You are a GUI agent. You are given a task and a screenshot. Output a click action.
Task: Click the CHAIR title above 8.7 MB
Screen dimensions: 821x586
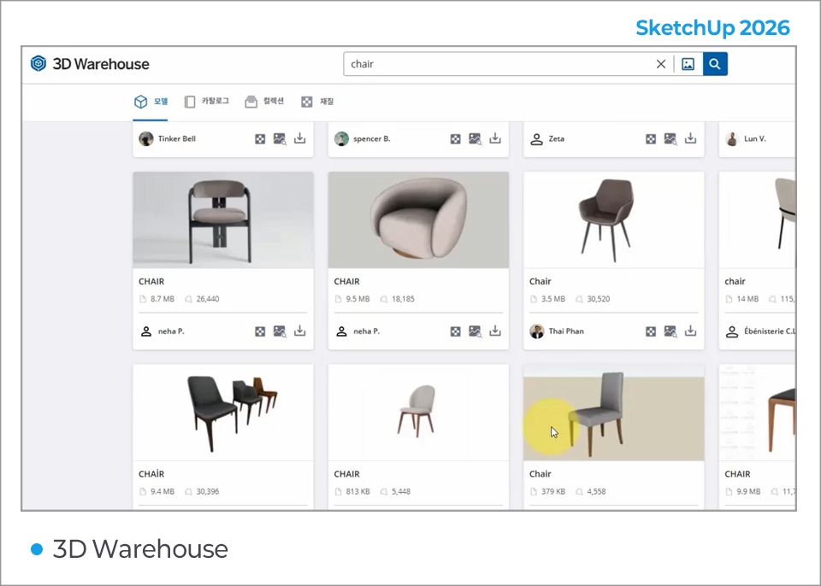coord(151,282)
